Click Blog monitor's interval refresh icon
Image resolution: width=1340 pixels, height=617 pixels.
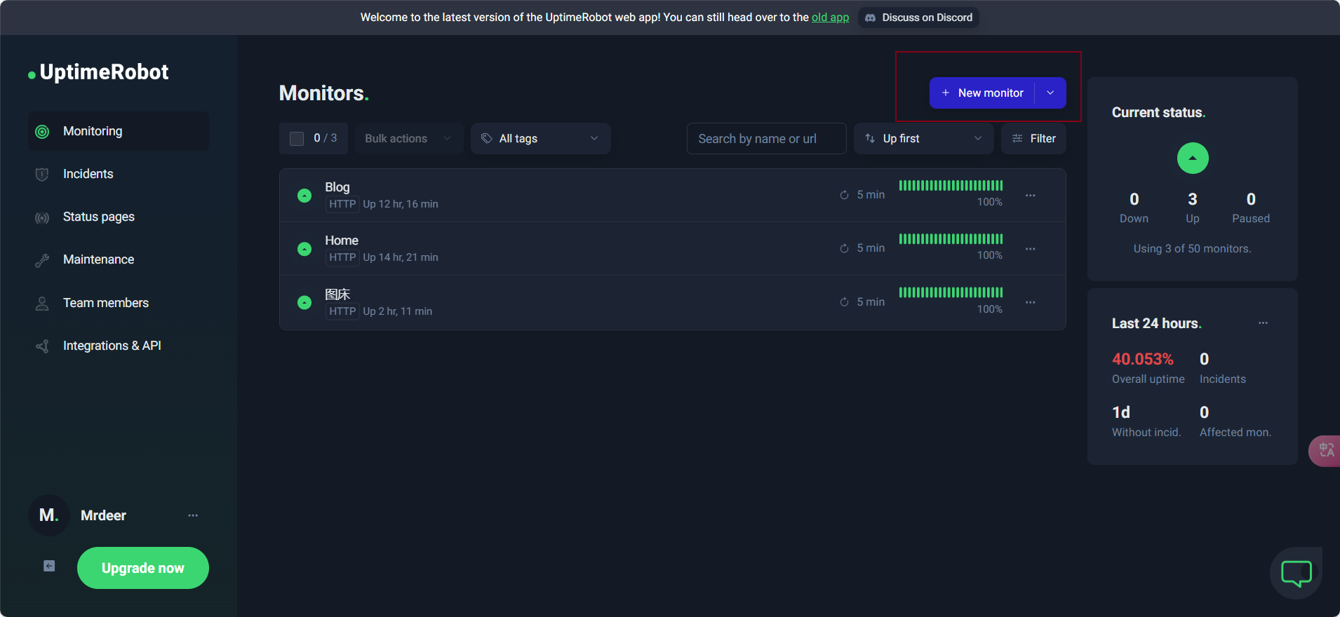844,195
